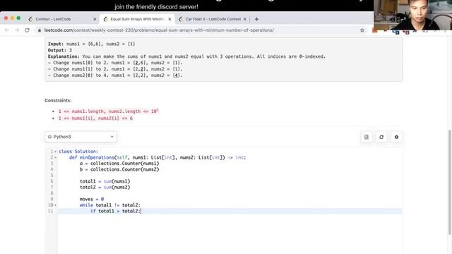Click the site lock icon in address bar

pos(40,30)
